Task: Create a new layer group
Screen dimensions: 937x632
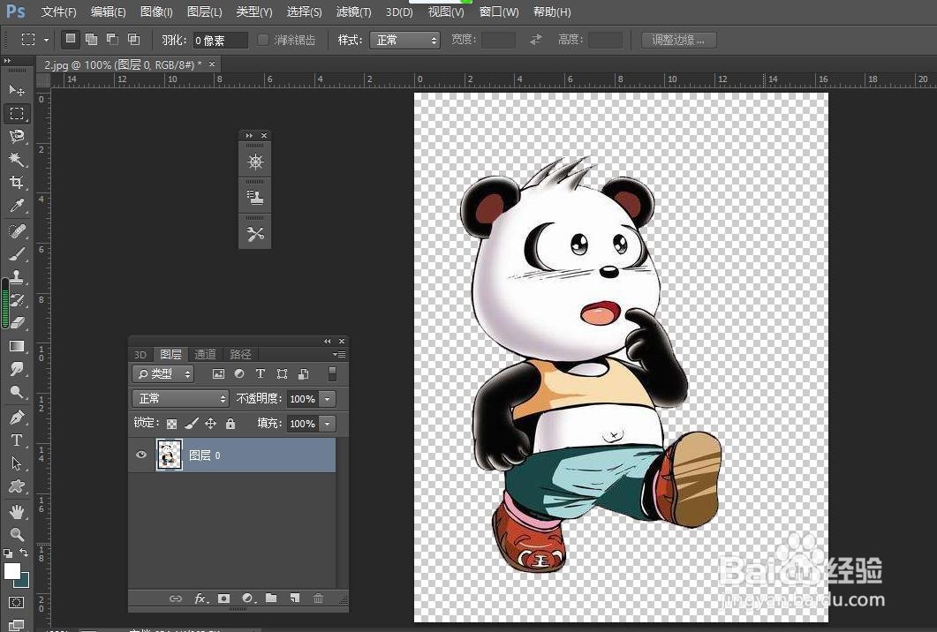Action: 271,598
